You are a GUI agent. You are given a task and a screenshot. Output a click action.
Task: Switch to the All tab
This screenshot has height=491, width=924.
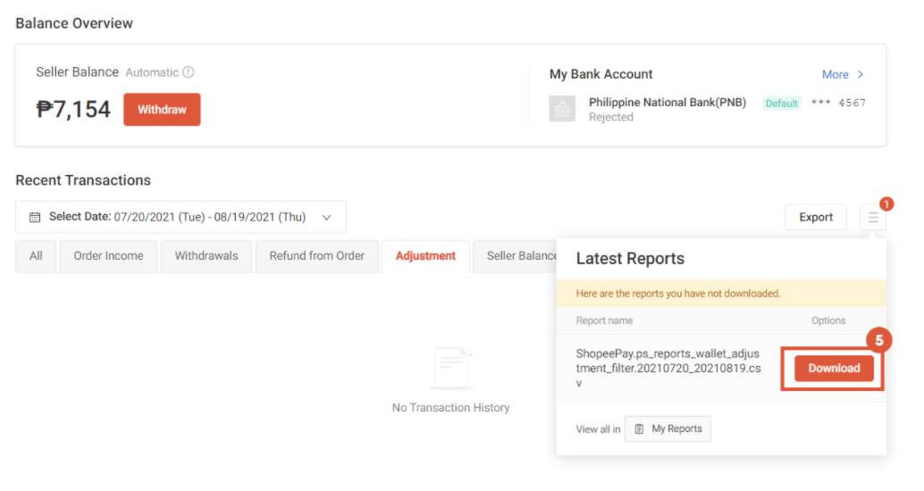(36, 256)
